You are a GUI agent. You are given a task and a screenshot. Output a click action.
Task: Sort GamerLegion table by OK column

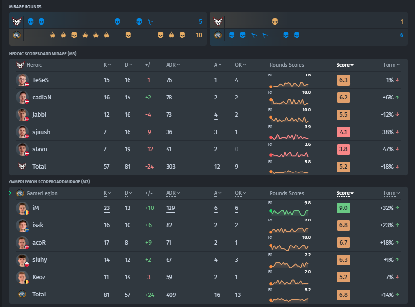click(240, 193)
